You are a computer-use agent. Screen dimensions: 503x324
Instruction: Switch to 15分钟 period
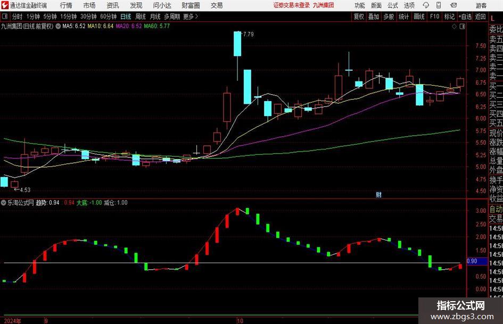tap(68, 16)
